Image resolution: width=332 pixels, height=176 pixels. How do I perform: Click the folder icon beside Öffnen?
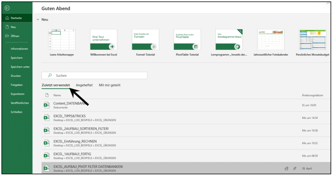click(x=7, y=36)
